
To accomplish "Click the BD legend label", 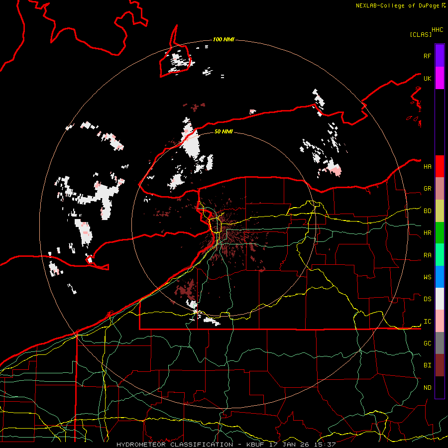I will click(x=427, y=211).
